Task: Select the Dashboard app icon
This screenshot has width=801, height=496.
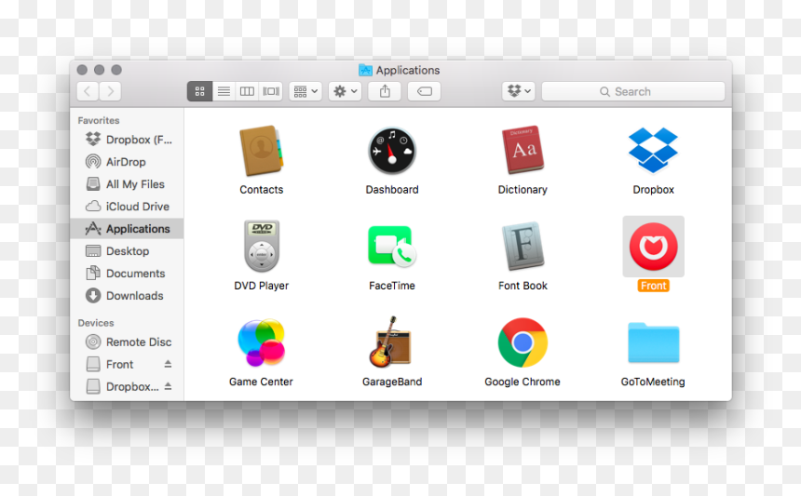Action: point(392,151)
